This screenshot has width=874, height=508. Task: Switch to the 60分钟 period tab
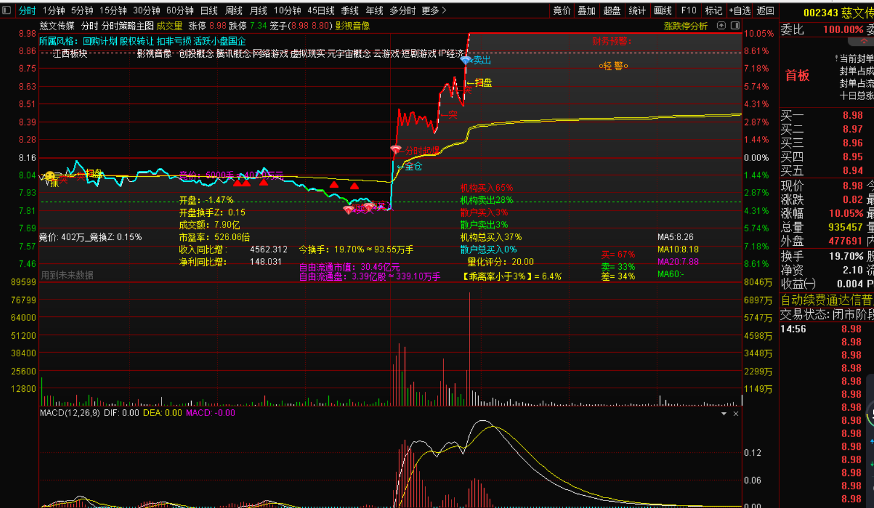180,10
